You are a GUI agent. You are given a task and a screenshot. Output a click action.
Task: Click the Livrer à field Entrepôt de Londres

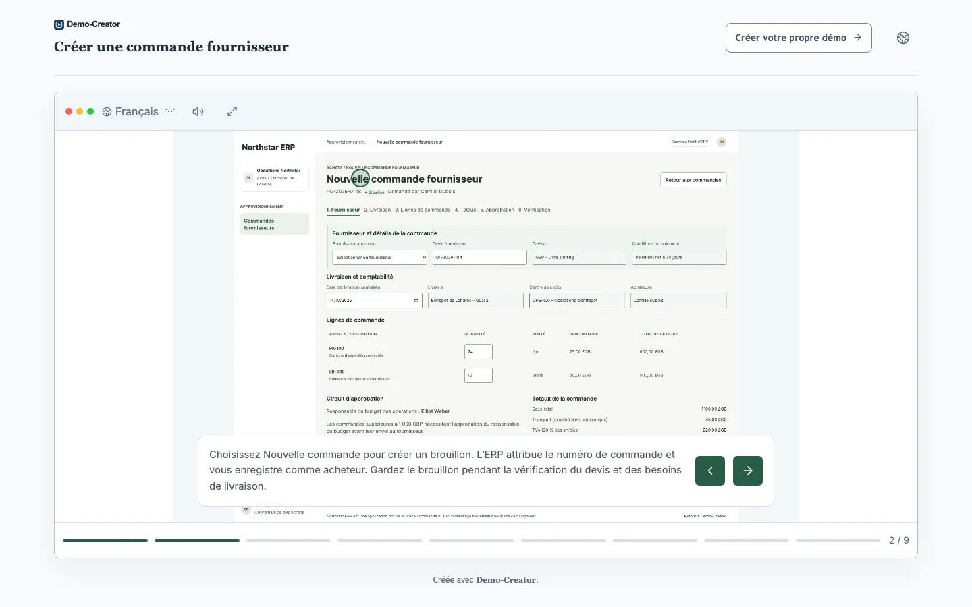click(476, 300)
